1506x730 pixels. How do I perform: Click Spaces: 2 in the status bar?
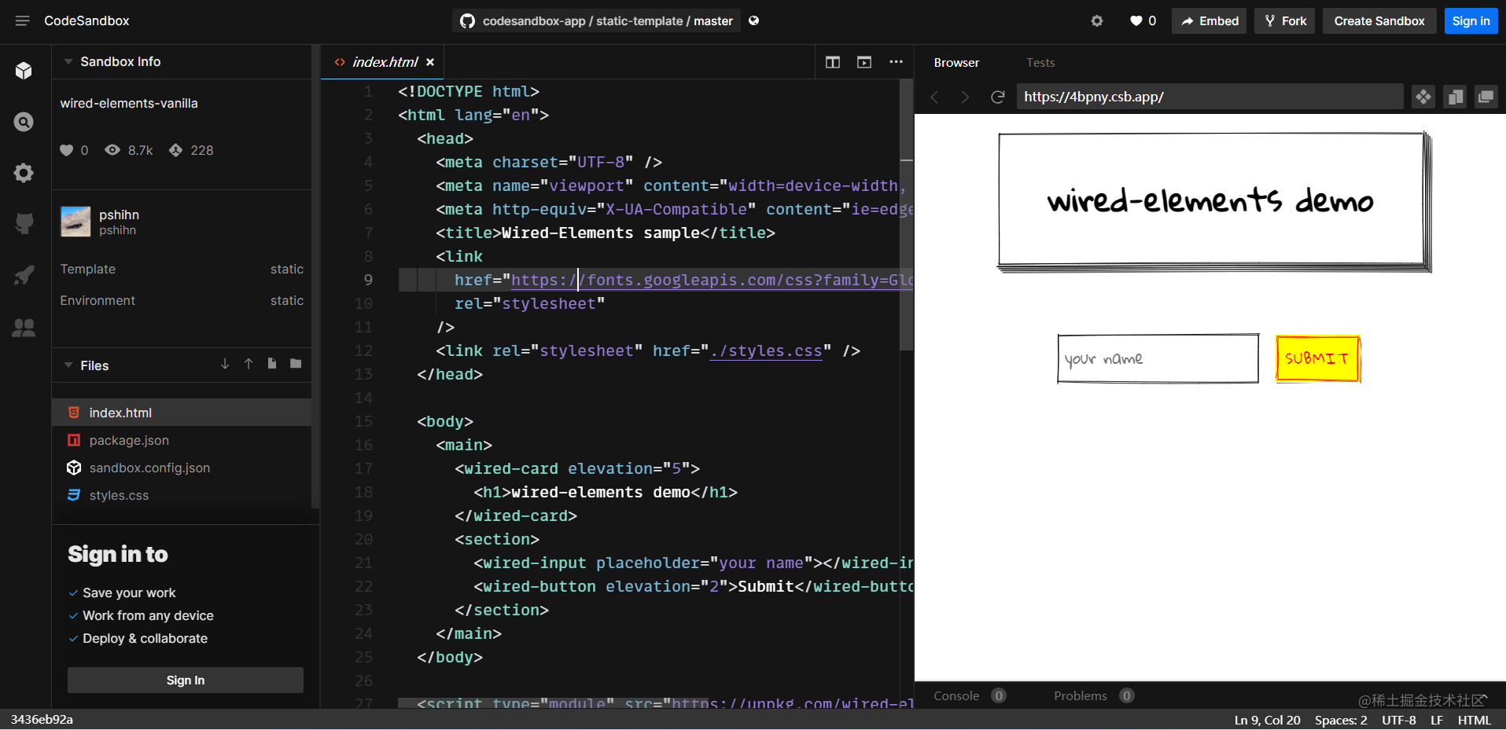(1341, 721)
